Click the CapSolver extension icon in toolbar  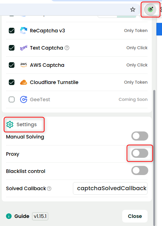[x=150, y=9]
